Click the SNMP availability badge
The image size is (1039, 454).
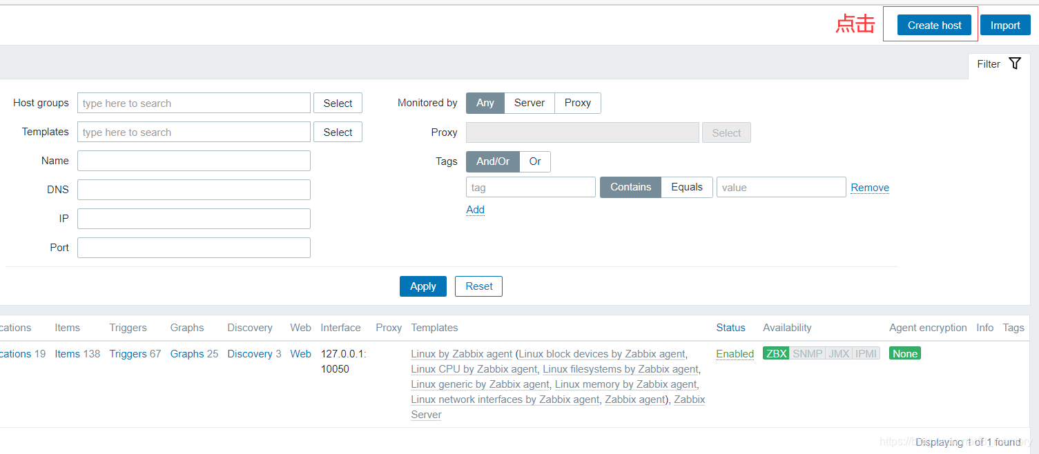tap(807, 354)
